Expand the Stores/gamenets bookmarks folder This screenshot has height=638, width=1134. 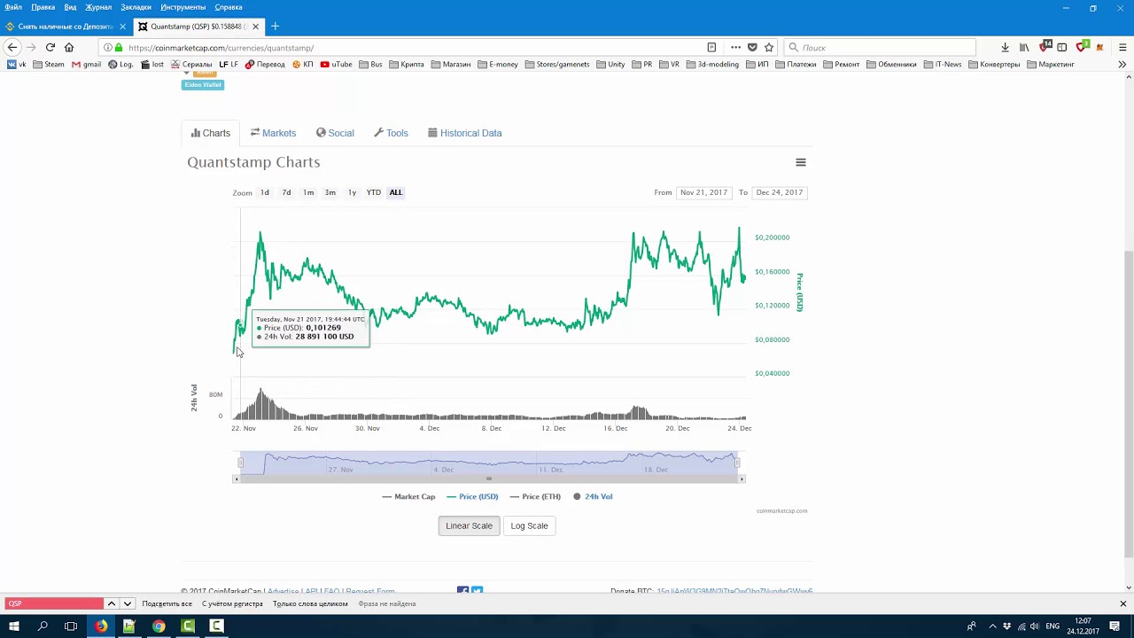[556, 64]
